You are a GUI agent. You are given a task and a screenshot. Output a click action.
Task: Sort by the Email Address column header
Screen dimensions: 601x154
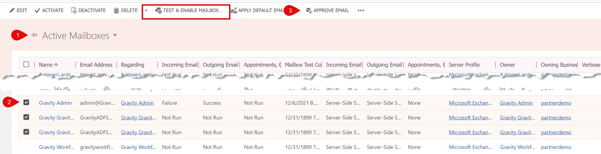[x=96, y=65]
